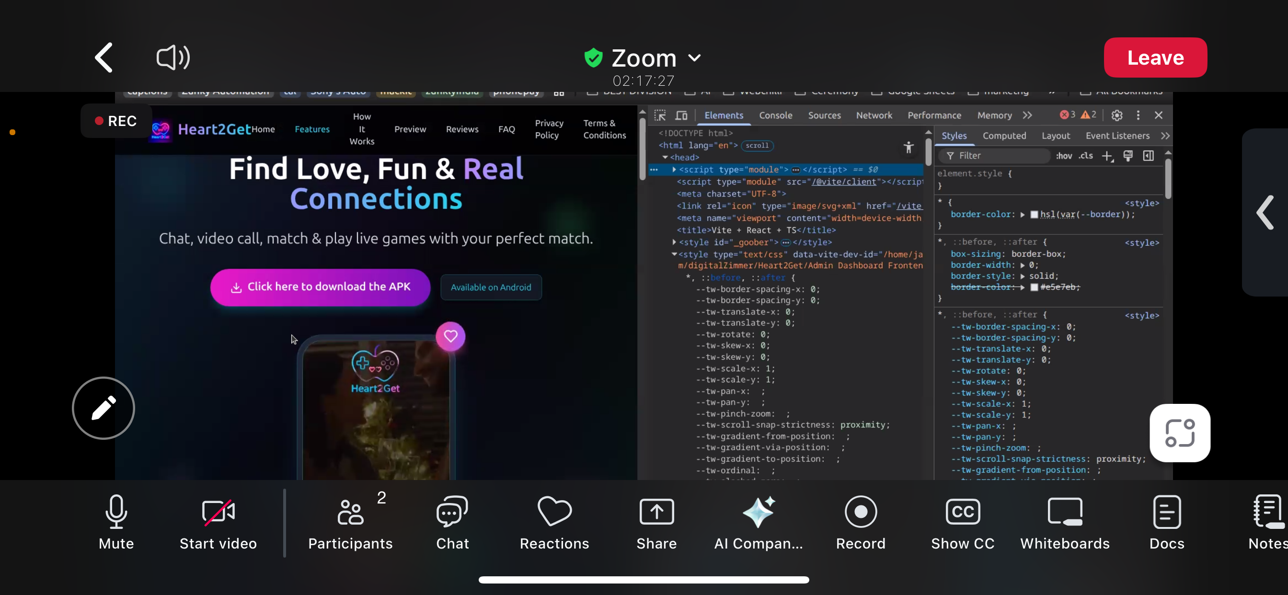The width and height of the screenshot is (1288, 595).
Task: Close the DevTools panel
Action: click(x=1159, y=115)
